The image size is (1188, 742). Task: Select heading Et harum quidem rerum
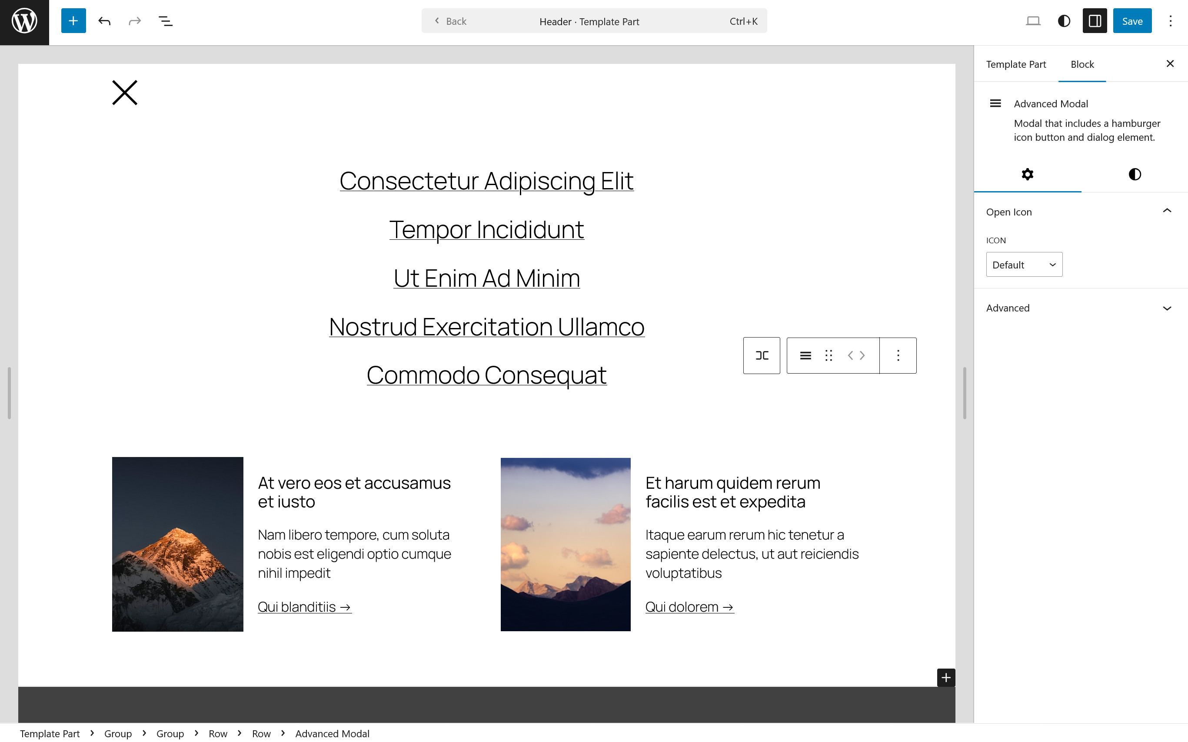732,492
